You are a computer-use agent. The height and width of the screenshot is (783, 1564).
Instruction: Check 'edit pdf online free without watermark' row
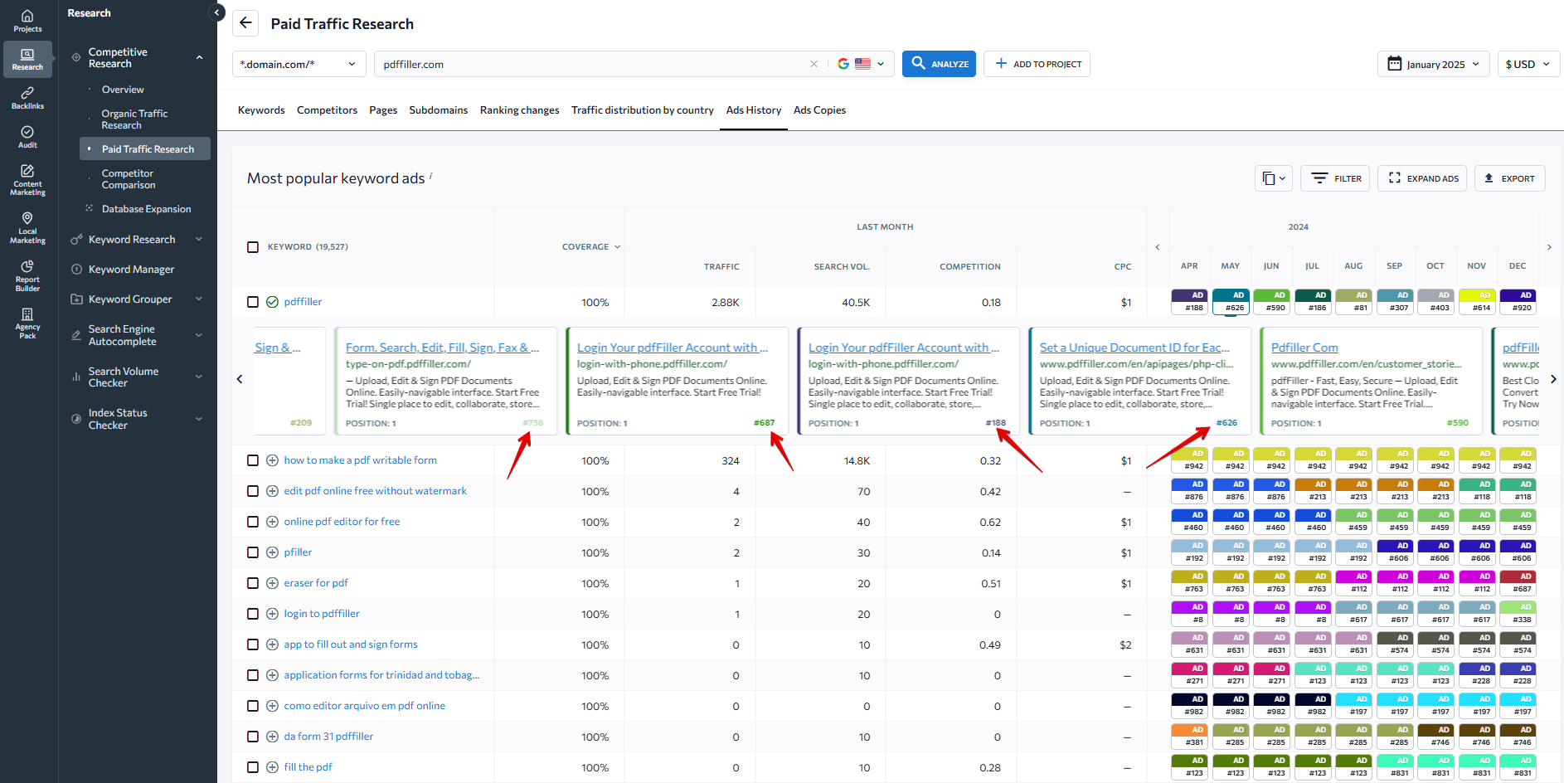253,491
